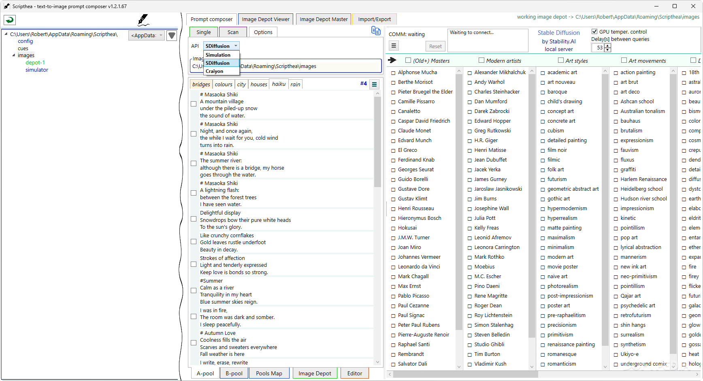Click the Scripthea title bar app icon
The image size is (703, 381).
[x=6, y=6]
